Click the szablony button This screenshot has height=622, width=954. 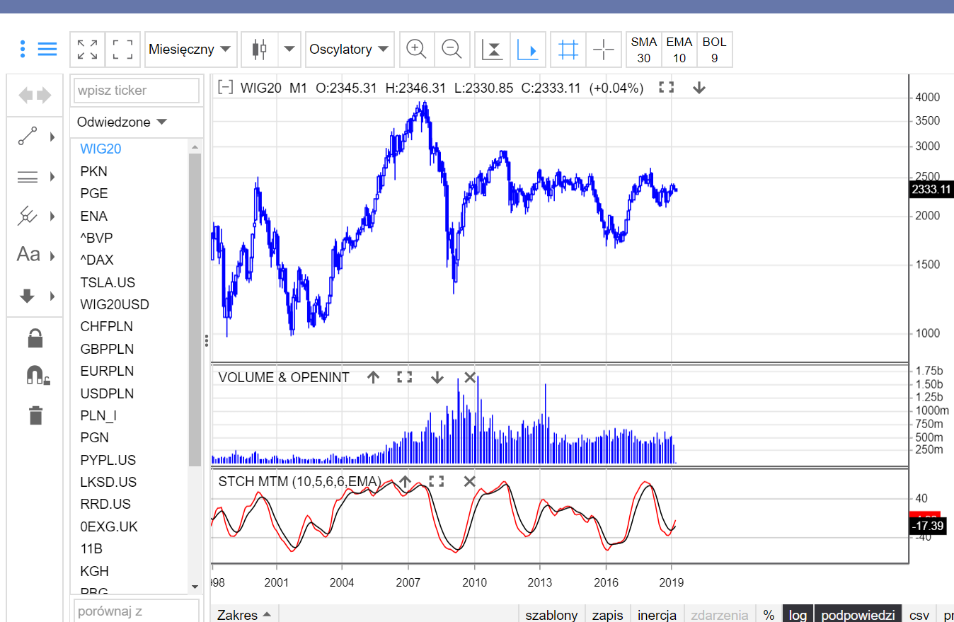pyautogui.click(x=551, y=615)
